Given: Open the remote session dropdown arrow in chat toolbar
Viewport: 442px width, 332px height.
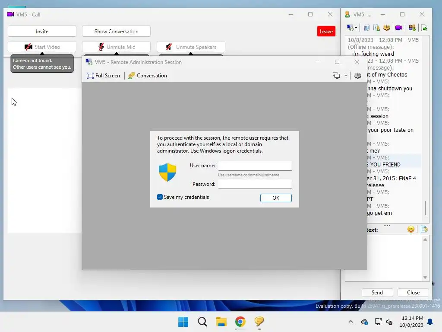Looking at the screenshot, I should tap(356, 28).
